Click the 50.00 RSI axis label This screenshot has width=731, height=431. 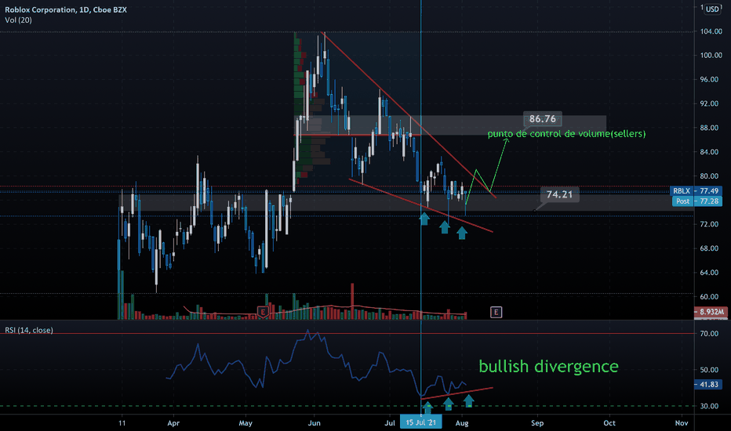point(708,370)
